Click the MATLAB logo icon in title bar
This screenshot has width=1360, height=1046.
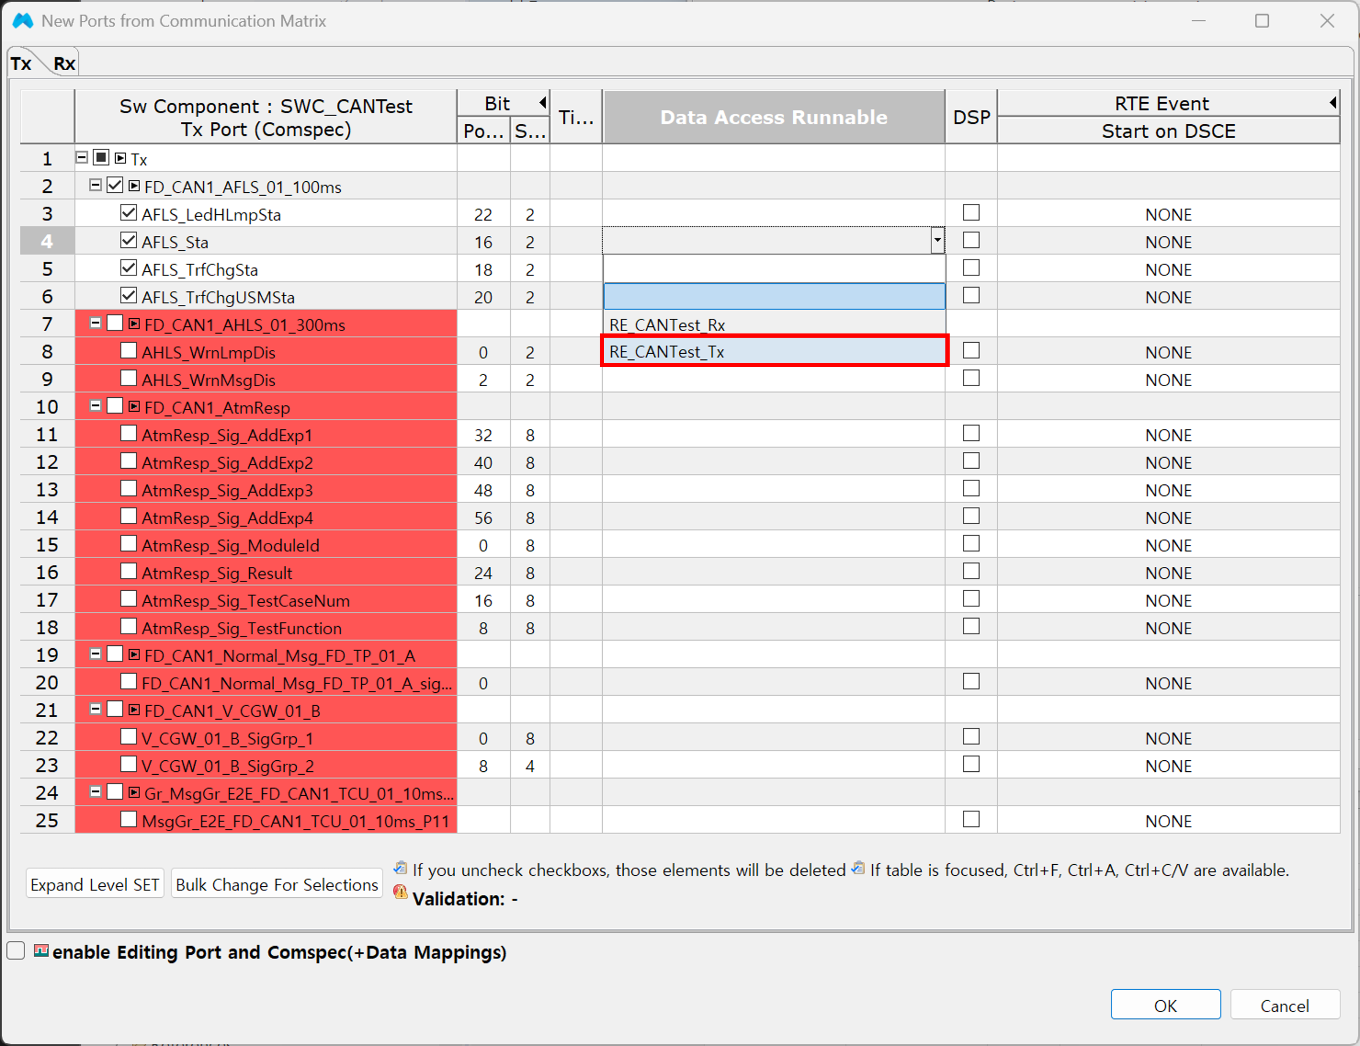[22, 21]
